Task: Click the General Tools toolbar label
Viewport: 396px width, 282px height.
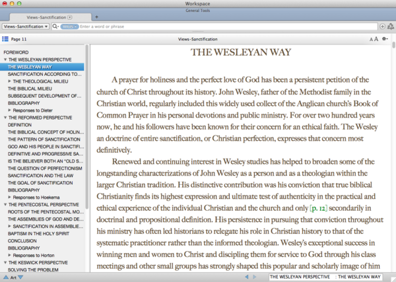Action: [198, 11]
